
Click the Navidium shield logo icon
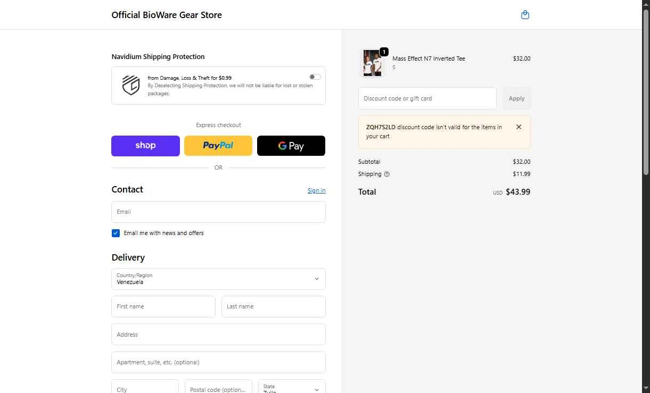131,85
